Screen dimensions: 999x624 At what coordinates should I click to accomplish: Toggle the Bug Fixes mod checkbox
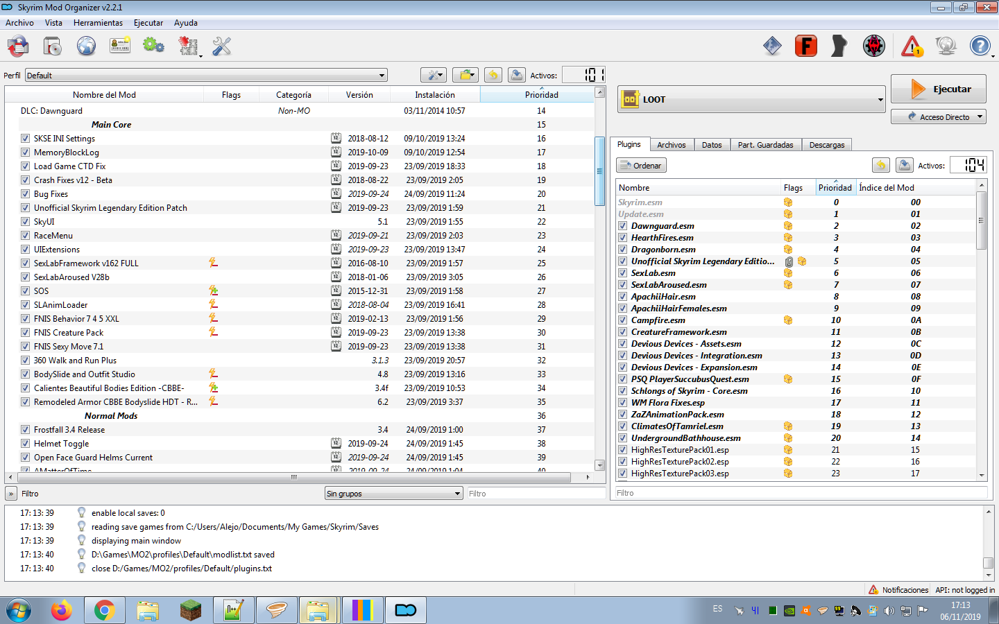pos(25,194)
